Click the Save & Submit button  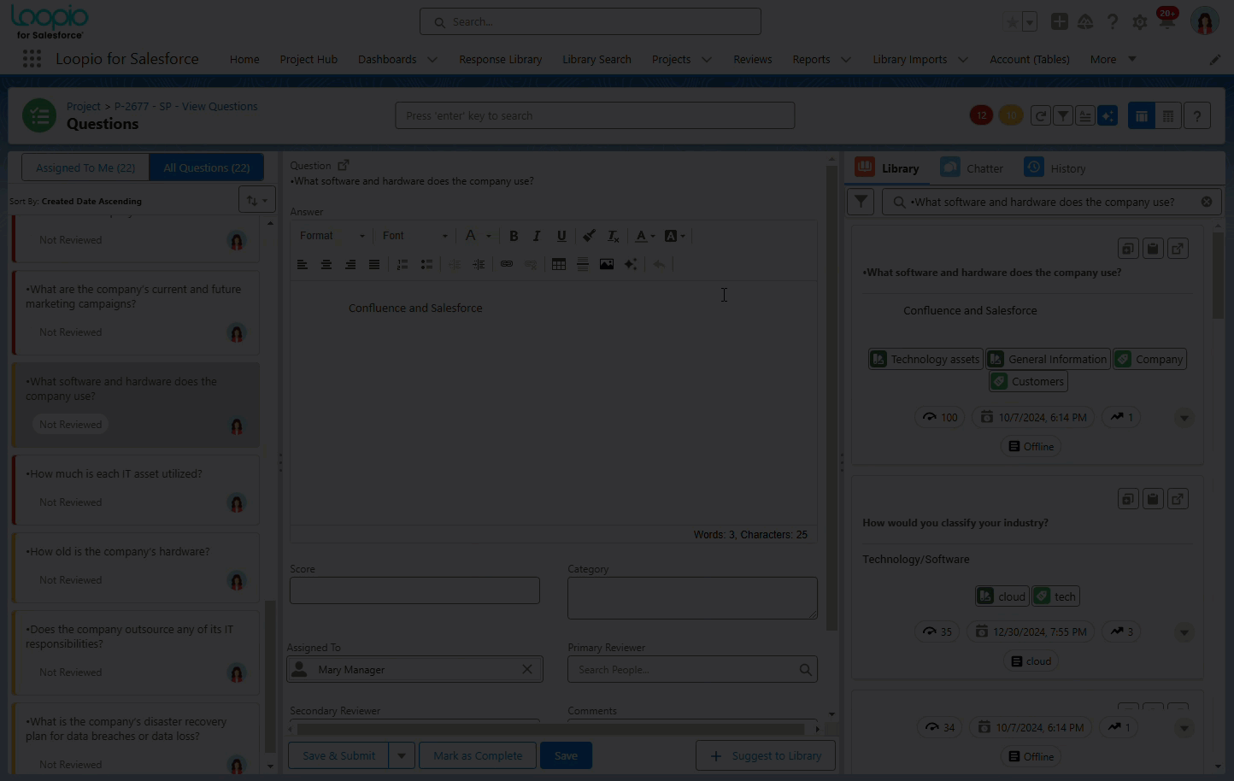pyautogui.click(x=338, y=755)
